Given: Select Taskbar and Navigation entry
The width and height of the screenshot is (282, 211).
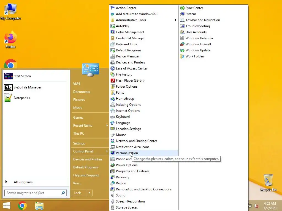Looking at the screenshot, I should (213, 20).
